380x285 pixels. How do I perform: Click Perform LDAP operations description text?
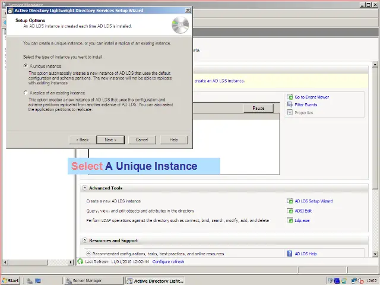point(178,220)
